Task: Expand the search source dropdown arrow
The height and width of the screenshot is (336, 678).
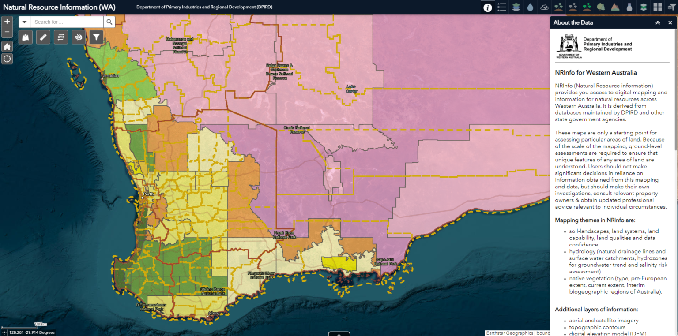Action: [x=24, y=22]
